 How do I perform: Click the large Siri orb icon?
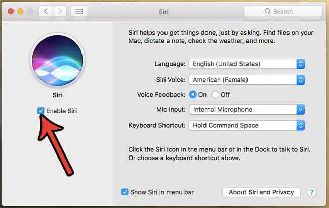tap(57, 60)
